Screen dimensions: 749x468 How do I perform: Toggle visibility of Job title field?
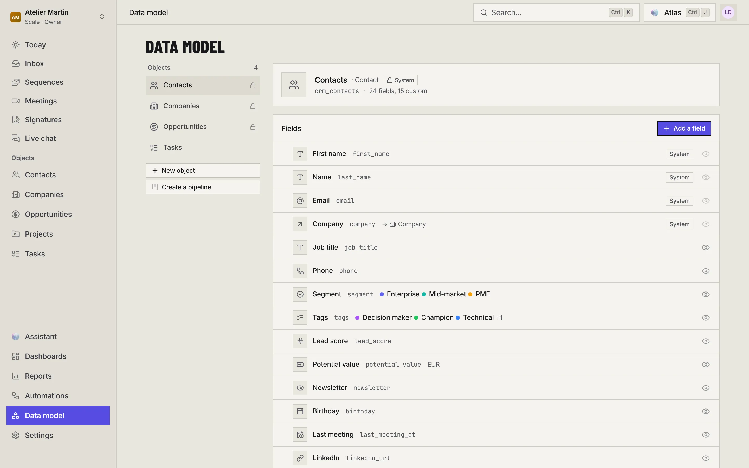(706, 248)
